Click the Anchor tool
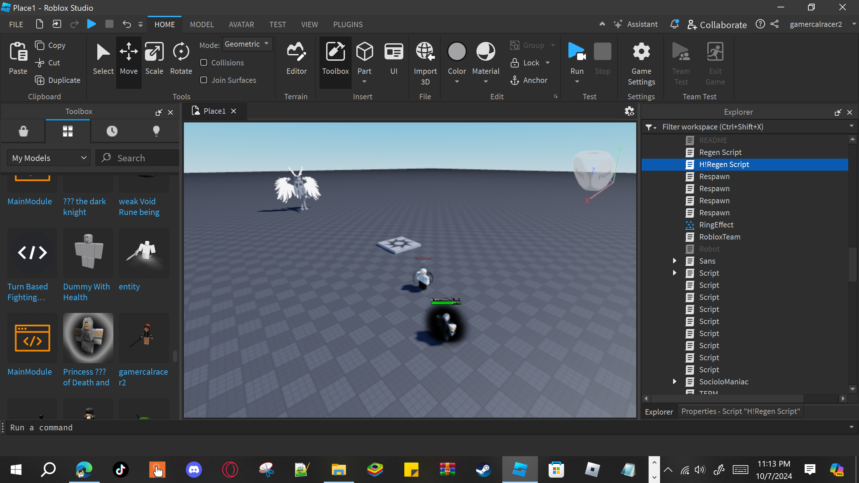 pyautogui.click(x=529, y=80)
